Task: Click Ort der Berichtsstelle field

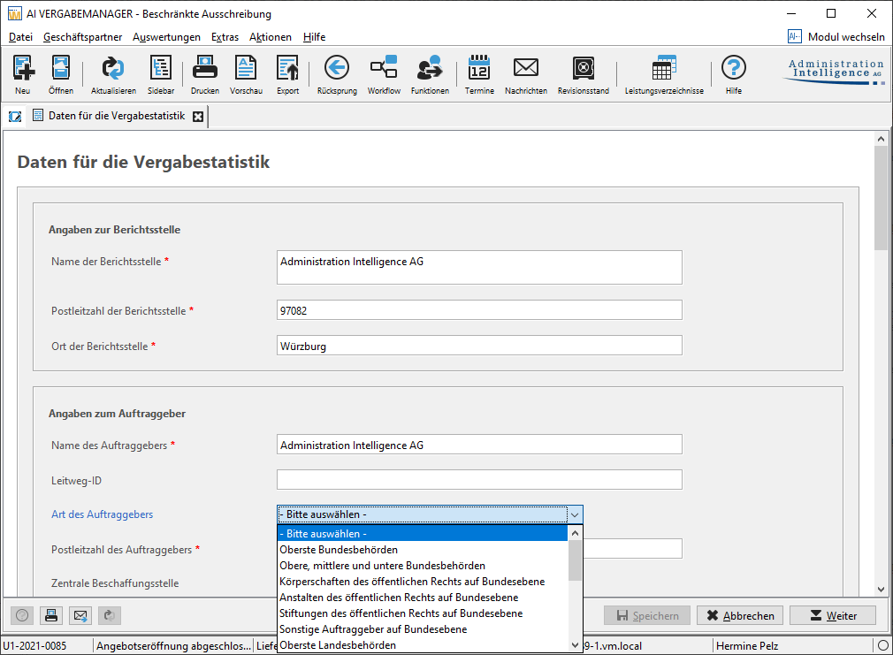Action: 479,346
